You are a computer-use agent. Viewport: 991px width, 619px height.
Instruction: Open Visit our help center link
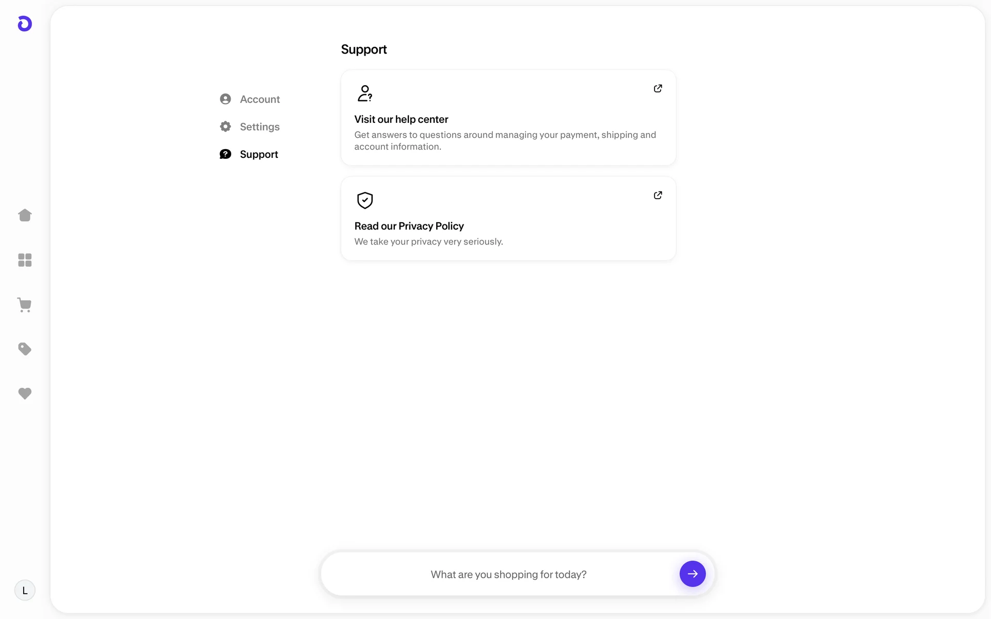[x=401, y=119]
